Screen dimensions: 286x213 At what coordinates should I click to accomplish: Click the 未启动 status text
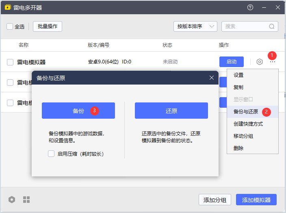point(170,62)
